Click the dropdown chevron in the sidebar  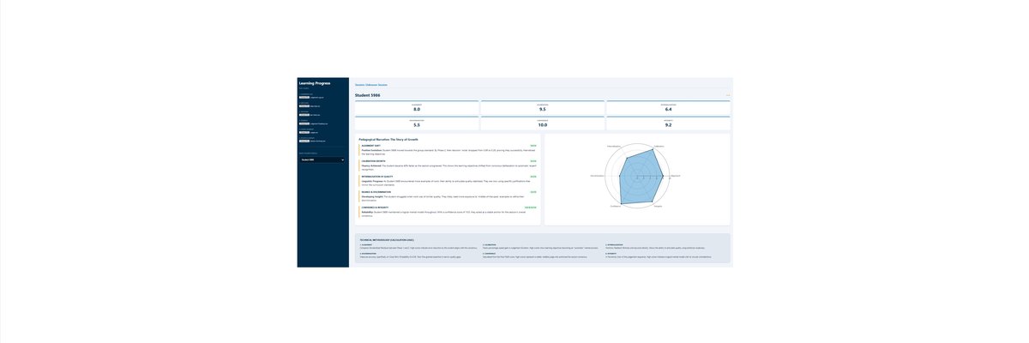(x=343, y=159)
